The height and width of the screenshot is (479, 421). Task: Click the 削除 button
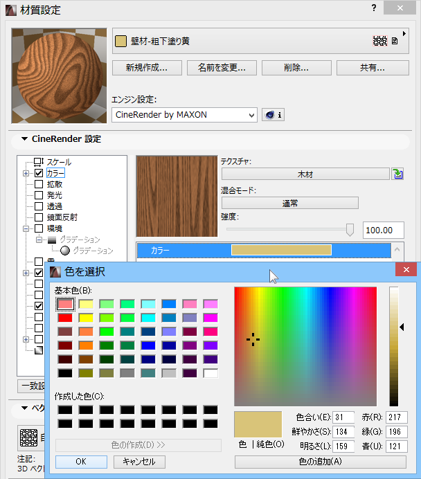tap(296, 68)
